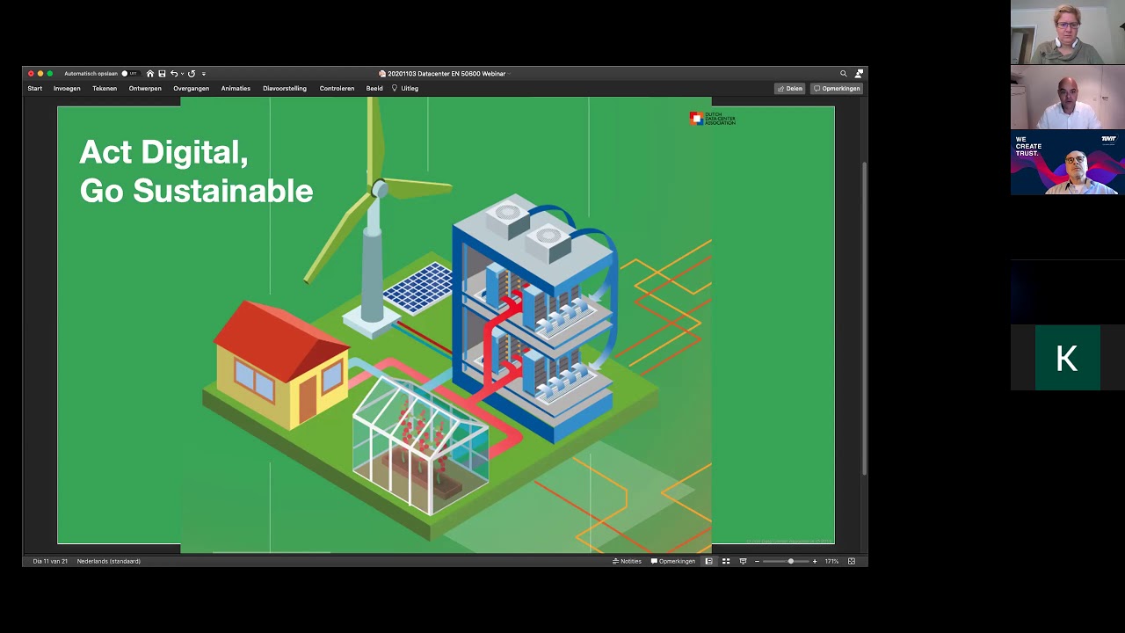The width and height of the screenshot is (1125, 633).
Task: Open the Start ribbon tab
Action: (35, 89)
